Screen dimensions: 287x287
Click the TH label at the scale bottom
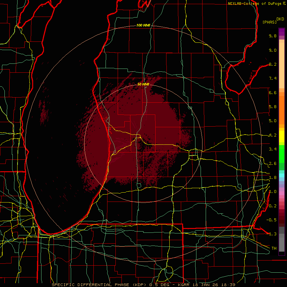click(274, 248)
